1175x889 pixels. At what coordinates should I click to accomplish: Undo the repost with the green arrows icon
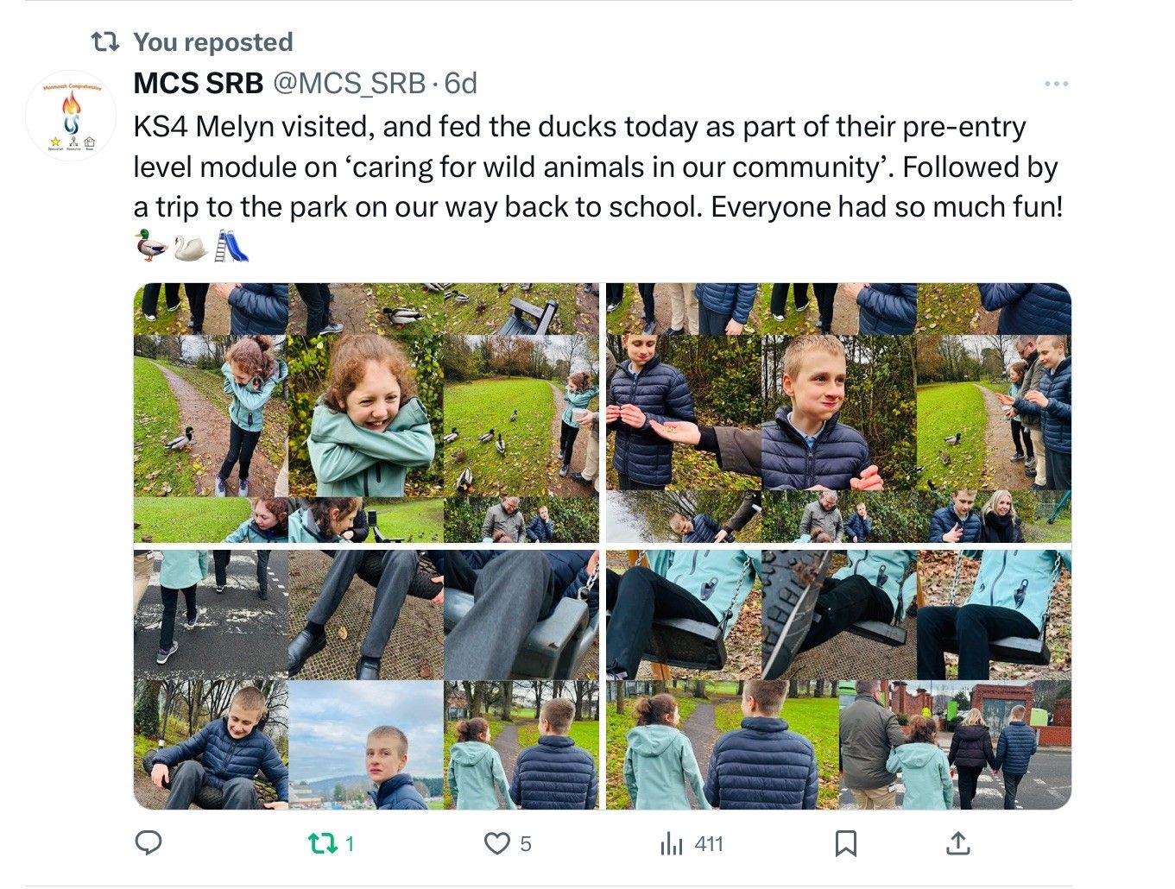(323, 843)
